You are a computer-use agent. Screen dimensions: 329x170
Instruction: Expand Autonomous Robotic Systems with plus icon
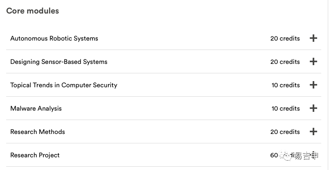pyautogui.click(x=313, y=38)
